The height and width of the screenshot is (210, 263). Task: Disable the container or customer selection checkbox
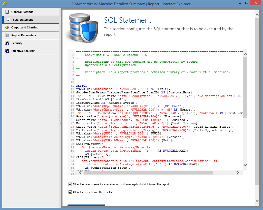70,184
